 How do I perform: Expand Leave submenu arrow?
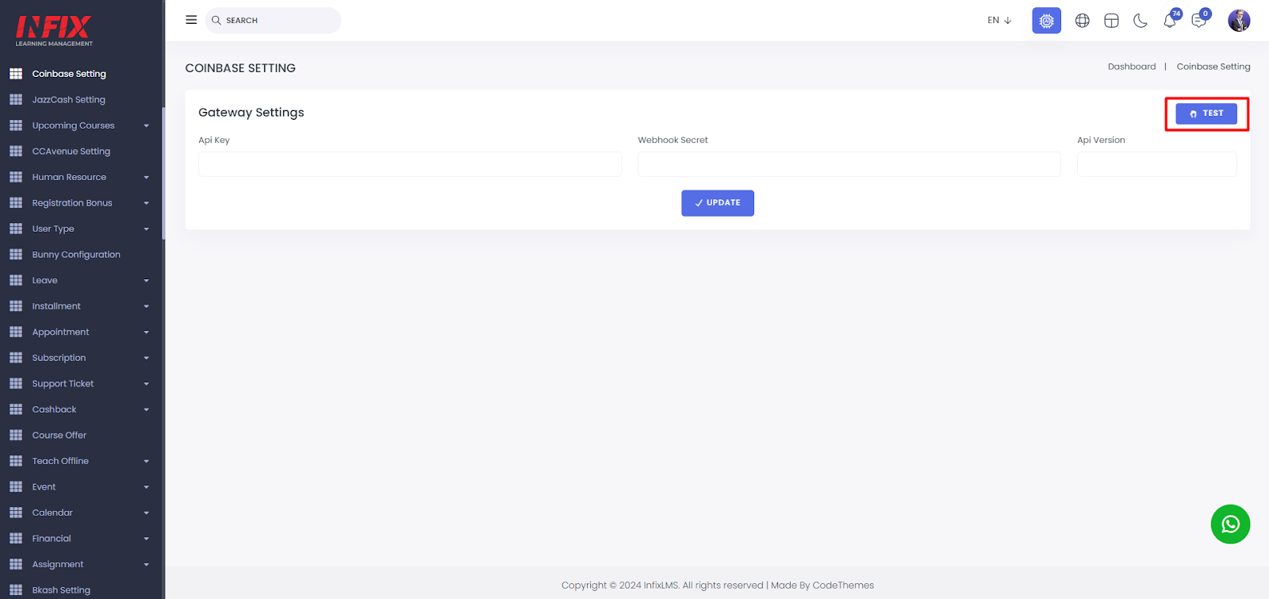tap(146, 281)
